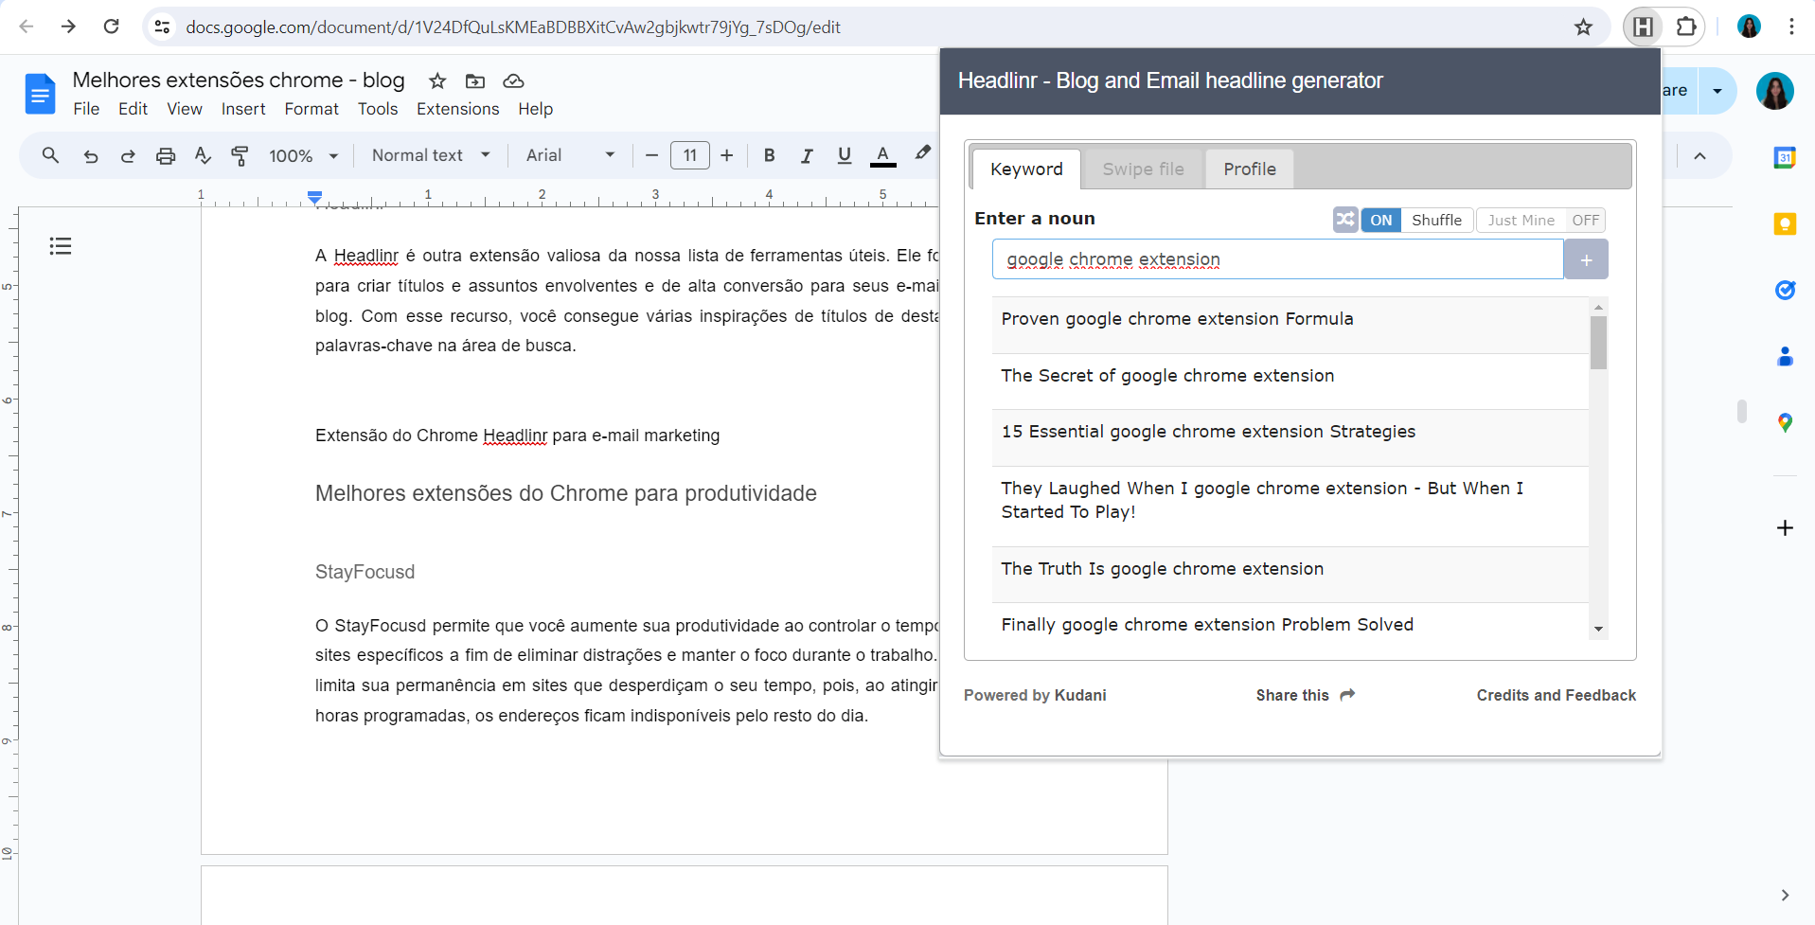Click the google chrome extension noun input field
The image size is (1815, 925).
(1276, 259)
